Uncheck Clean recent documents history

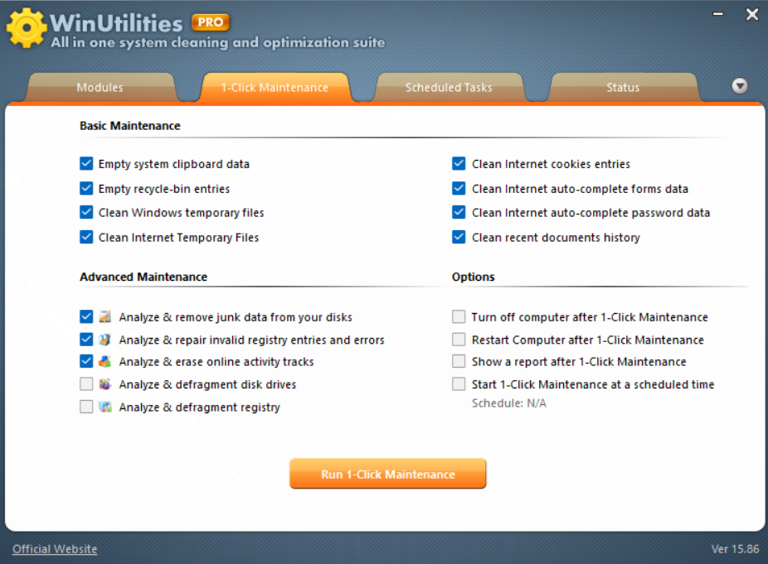pos(459,237)
